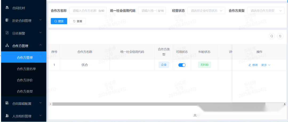Open the 合作方评价 submenu item
The width and height of the screenshot is (288, 122).
(25, 80)
